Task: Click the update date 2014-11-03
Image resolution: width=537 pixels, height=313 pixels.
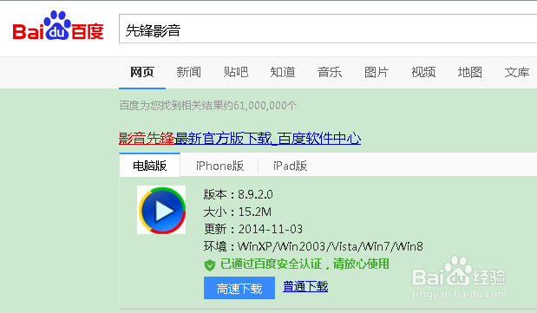Action: tap(271, 229)
